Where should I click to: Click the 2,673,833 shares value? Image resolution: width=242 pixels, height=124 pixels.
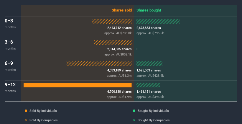tap(149, 28)
